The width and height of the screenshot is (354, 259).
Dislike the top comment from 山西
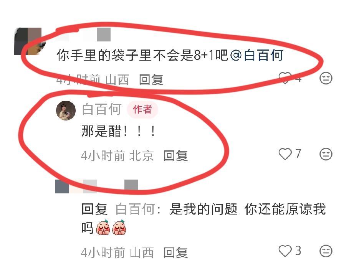coord(326,78)
